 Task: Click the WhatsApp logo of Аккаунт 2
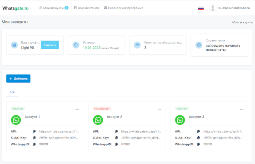point(98,120)
